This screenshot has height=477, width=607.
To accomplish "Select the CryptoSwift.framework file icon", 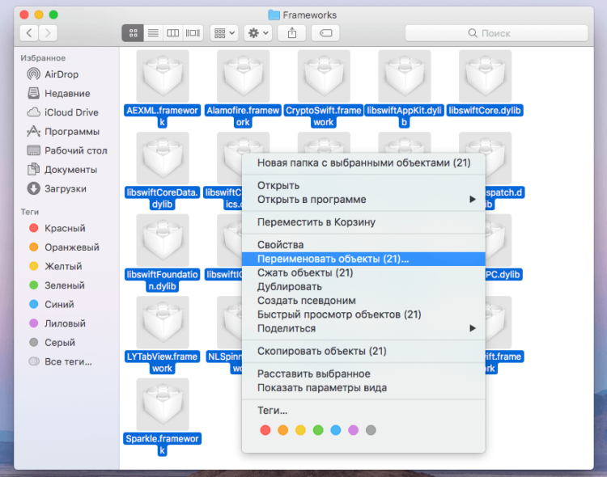I will (324, 76).
